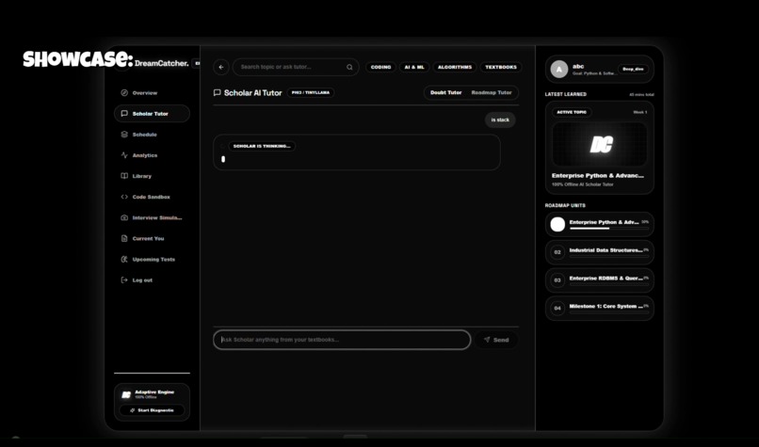Click the Log out arrow icon
This screenshot has width=759, height=447.
(x=124, y=280)
